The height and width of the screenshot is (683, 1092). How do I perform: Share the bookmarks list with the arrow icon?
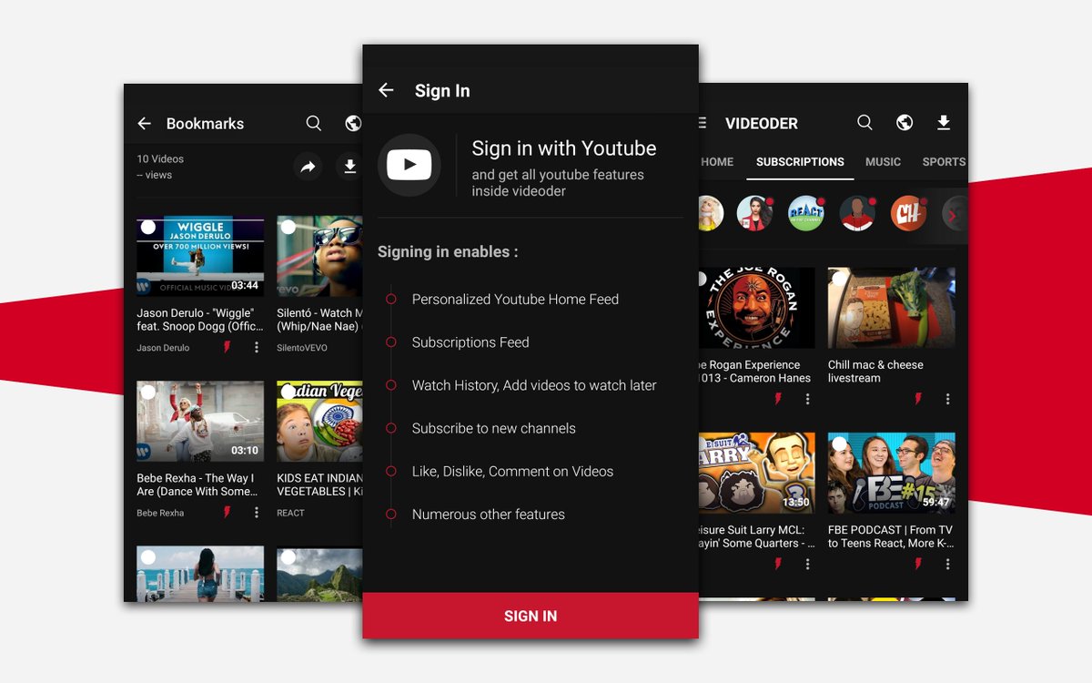pos(308,167)
